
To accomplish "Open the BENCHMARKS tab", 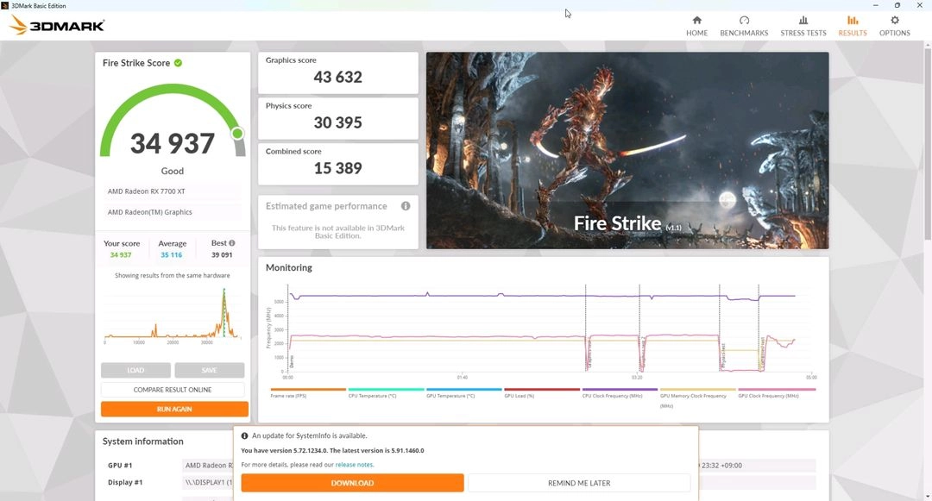I will tap(744, 26).
